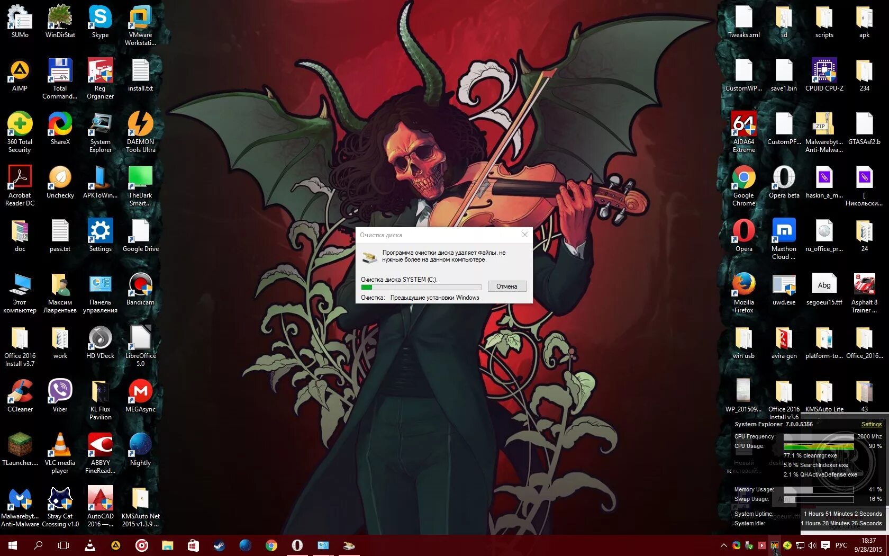Select the ShareX desktop icon
Screen dimensions: 889x556
[60, 129]
